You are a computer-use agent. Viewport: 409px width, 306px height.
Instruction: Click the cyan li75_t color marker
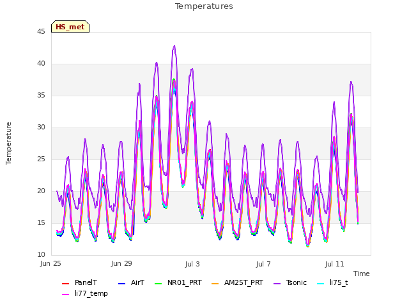coord(320,284)
